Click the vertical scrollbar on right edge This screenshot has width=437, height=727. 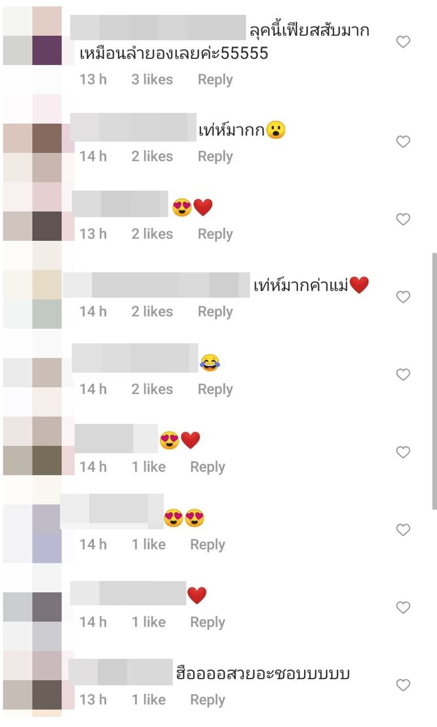(x=434, y=381)
